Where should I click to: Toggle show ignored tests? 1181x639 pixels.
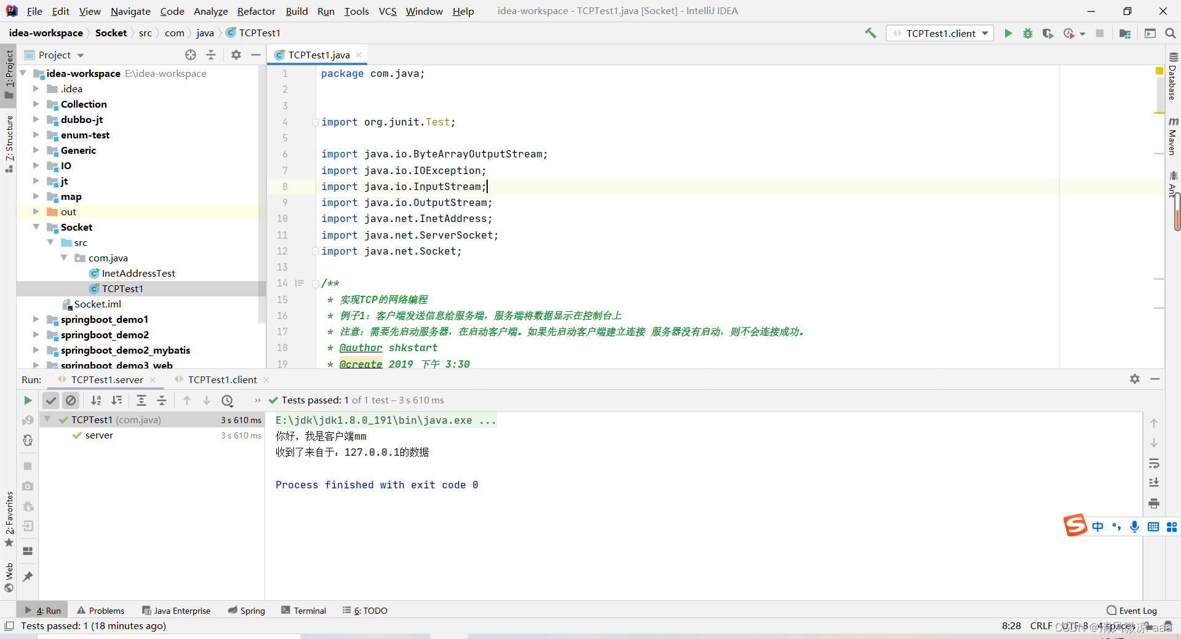pos(71,400)
